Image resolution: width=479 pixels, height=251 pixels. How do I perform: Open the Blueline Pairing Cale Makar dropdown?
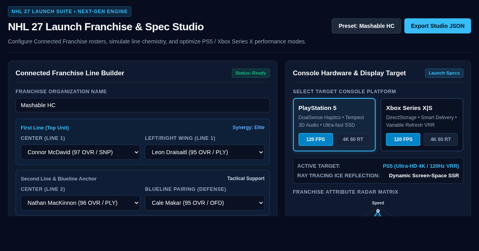205,203
